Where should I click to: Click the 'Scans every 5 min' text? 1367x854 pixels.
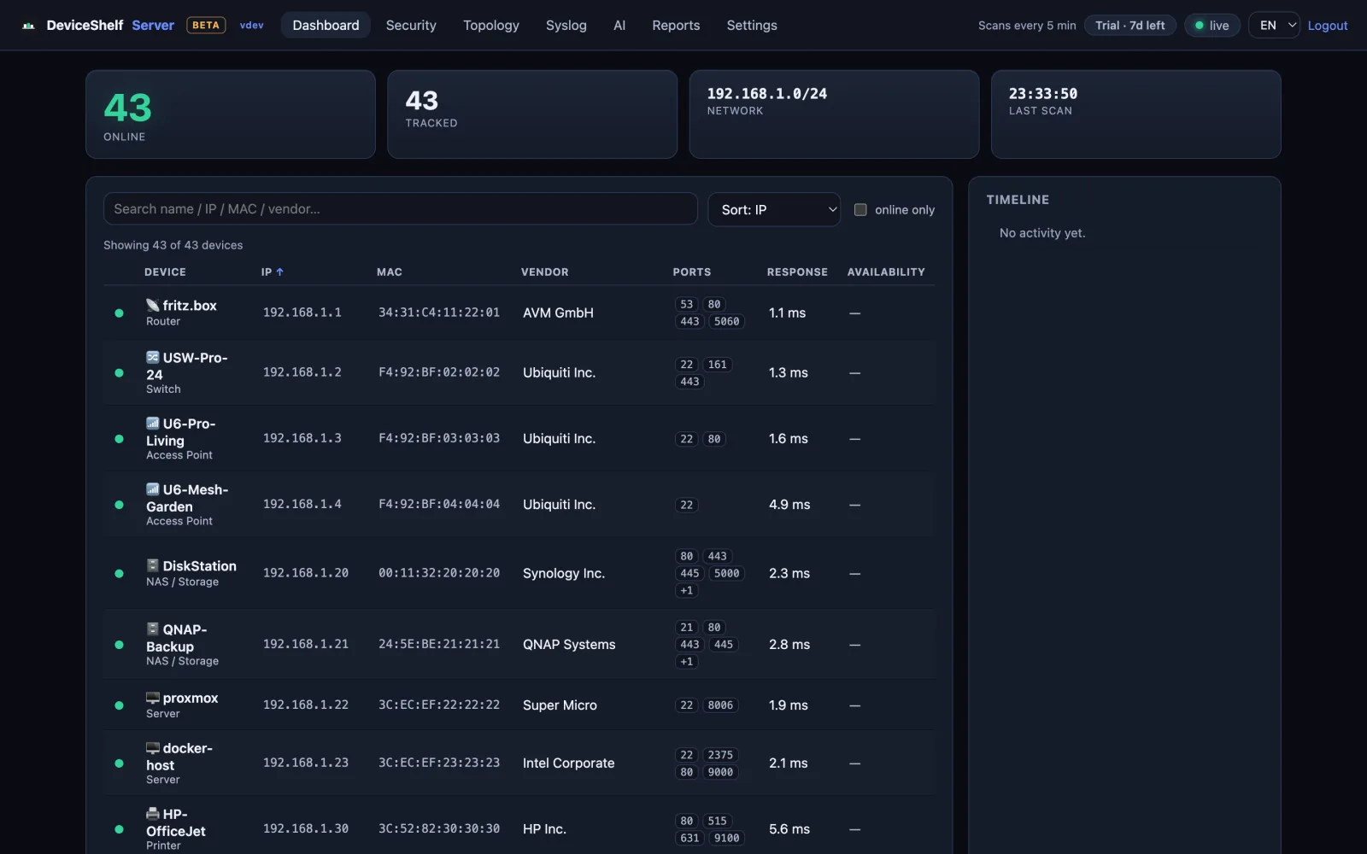coord(1027,26)
